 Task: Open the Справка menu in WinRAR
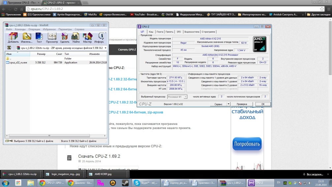80,29
